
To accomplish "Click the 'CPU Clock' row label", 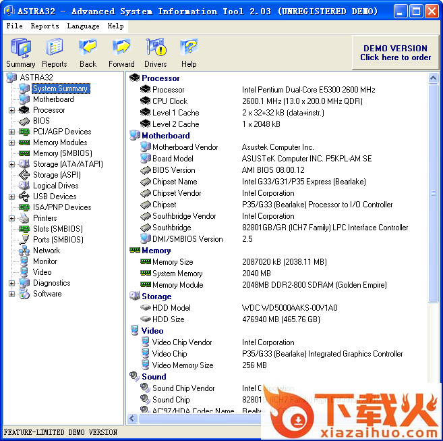I will pos(170,101).
